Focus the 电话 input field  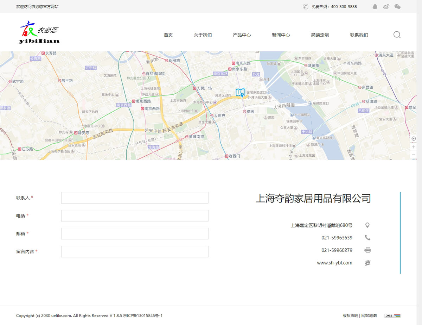click(135, 215)
